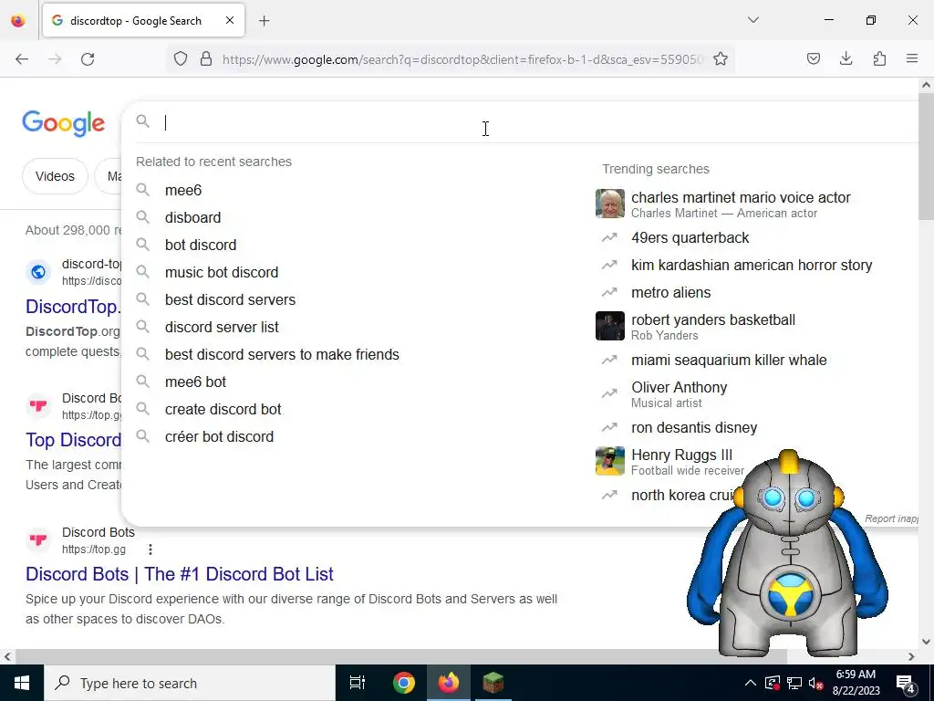This screenshot has height=701, width=934.
Task: Click Firefox icon in the taskbar
Action: pyautogui.click(x=449, y=683)
